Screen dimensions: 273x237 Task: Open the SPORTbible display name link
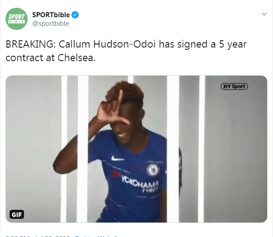pos(51,15)
